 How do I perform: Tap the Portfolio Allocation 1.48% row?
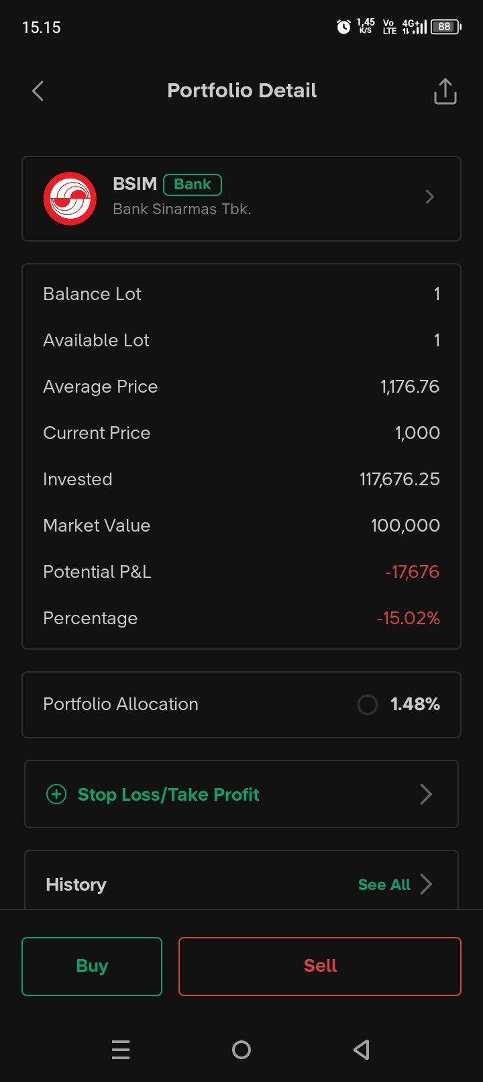(x=241, y=705)
